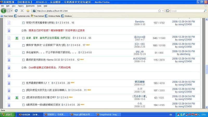
Task: Open the Google search engine selector
Action: click(168, 11)
